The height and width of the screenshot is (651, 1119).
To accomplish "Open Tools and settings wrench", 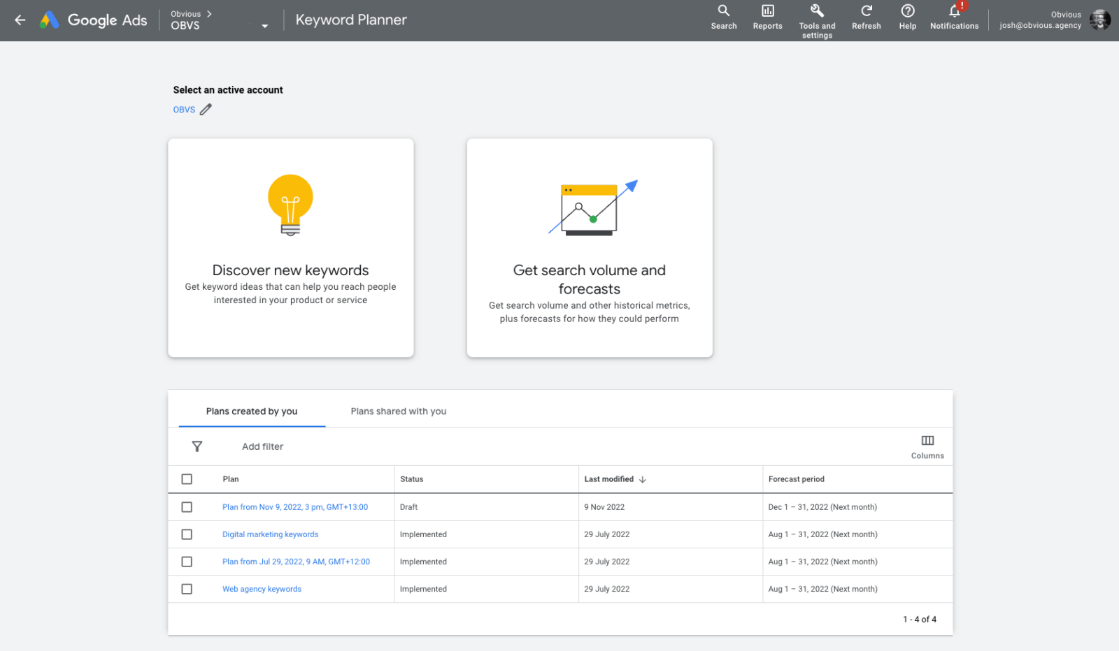I will point(817,11).
